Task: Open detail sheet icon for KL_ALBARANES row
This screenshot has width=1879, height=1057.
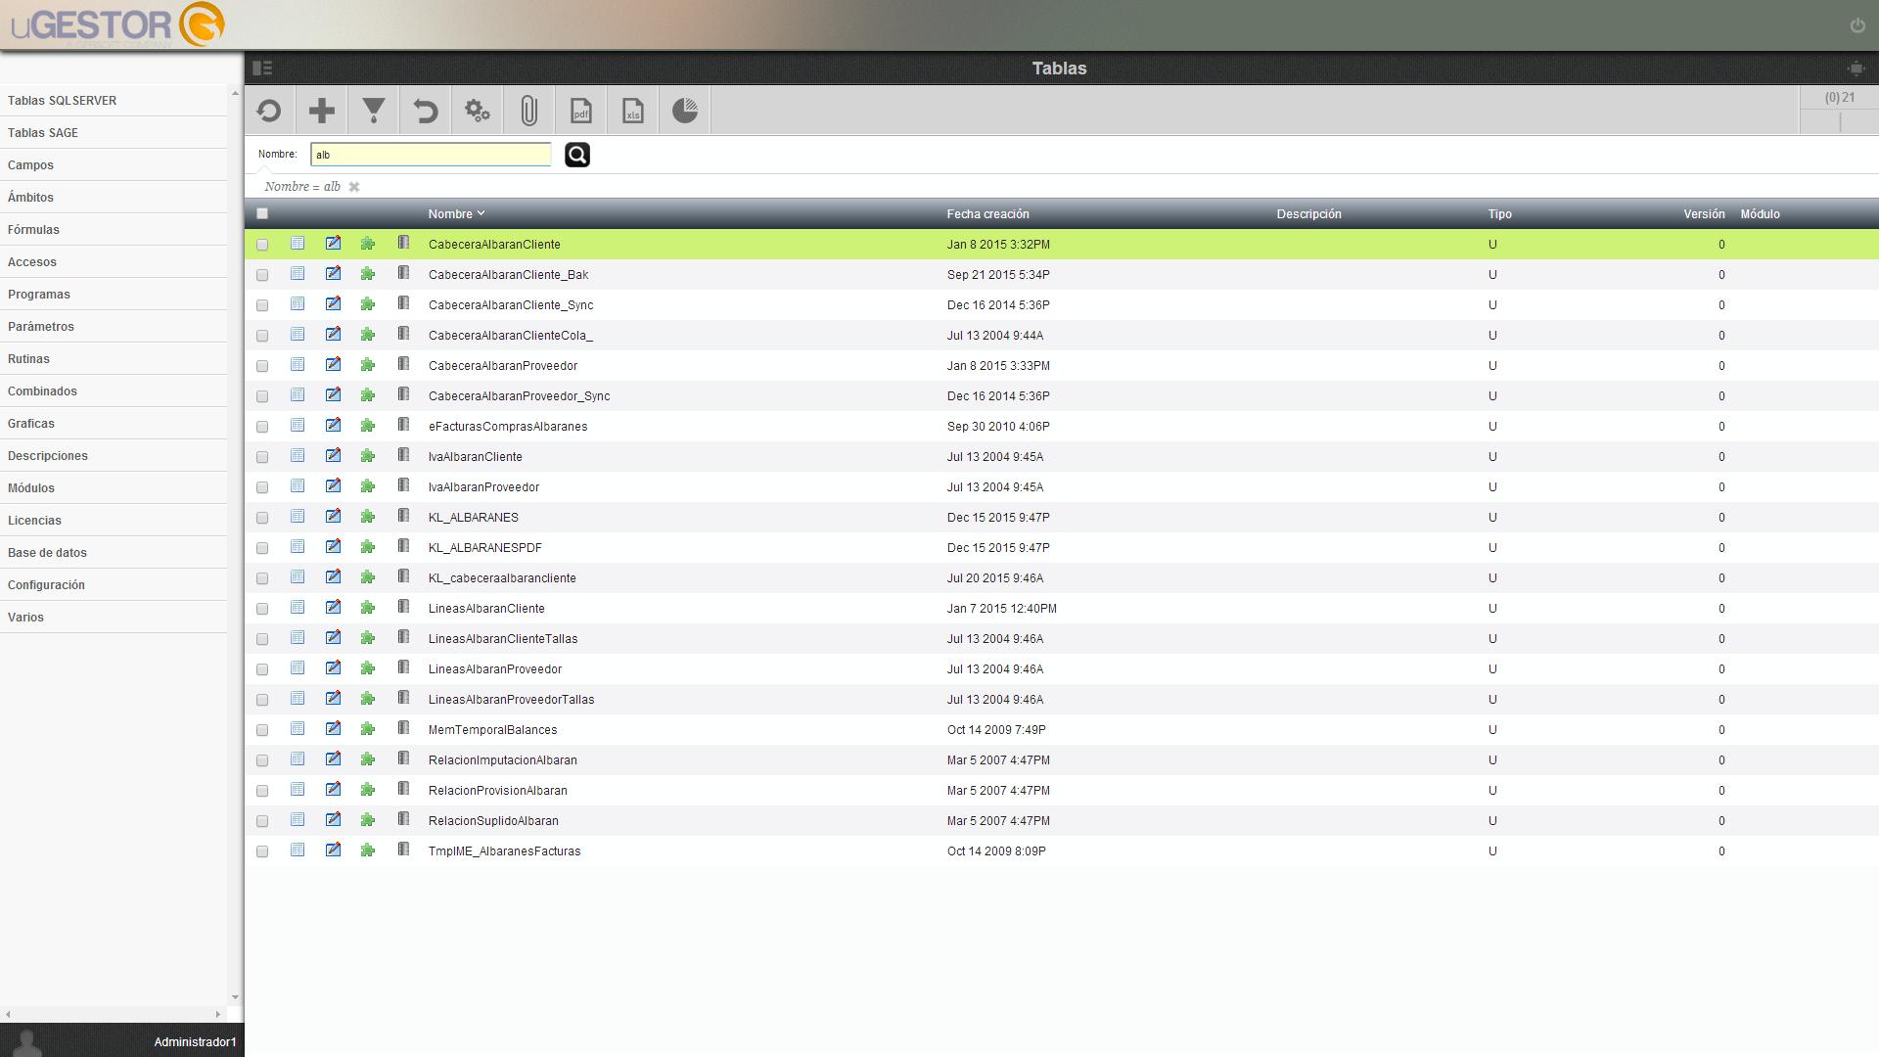Action: (x=298, y=517)
